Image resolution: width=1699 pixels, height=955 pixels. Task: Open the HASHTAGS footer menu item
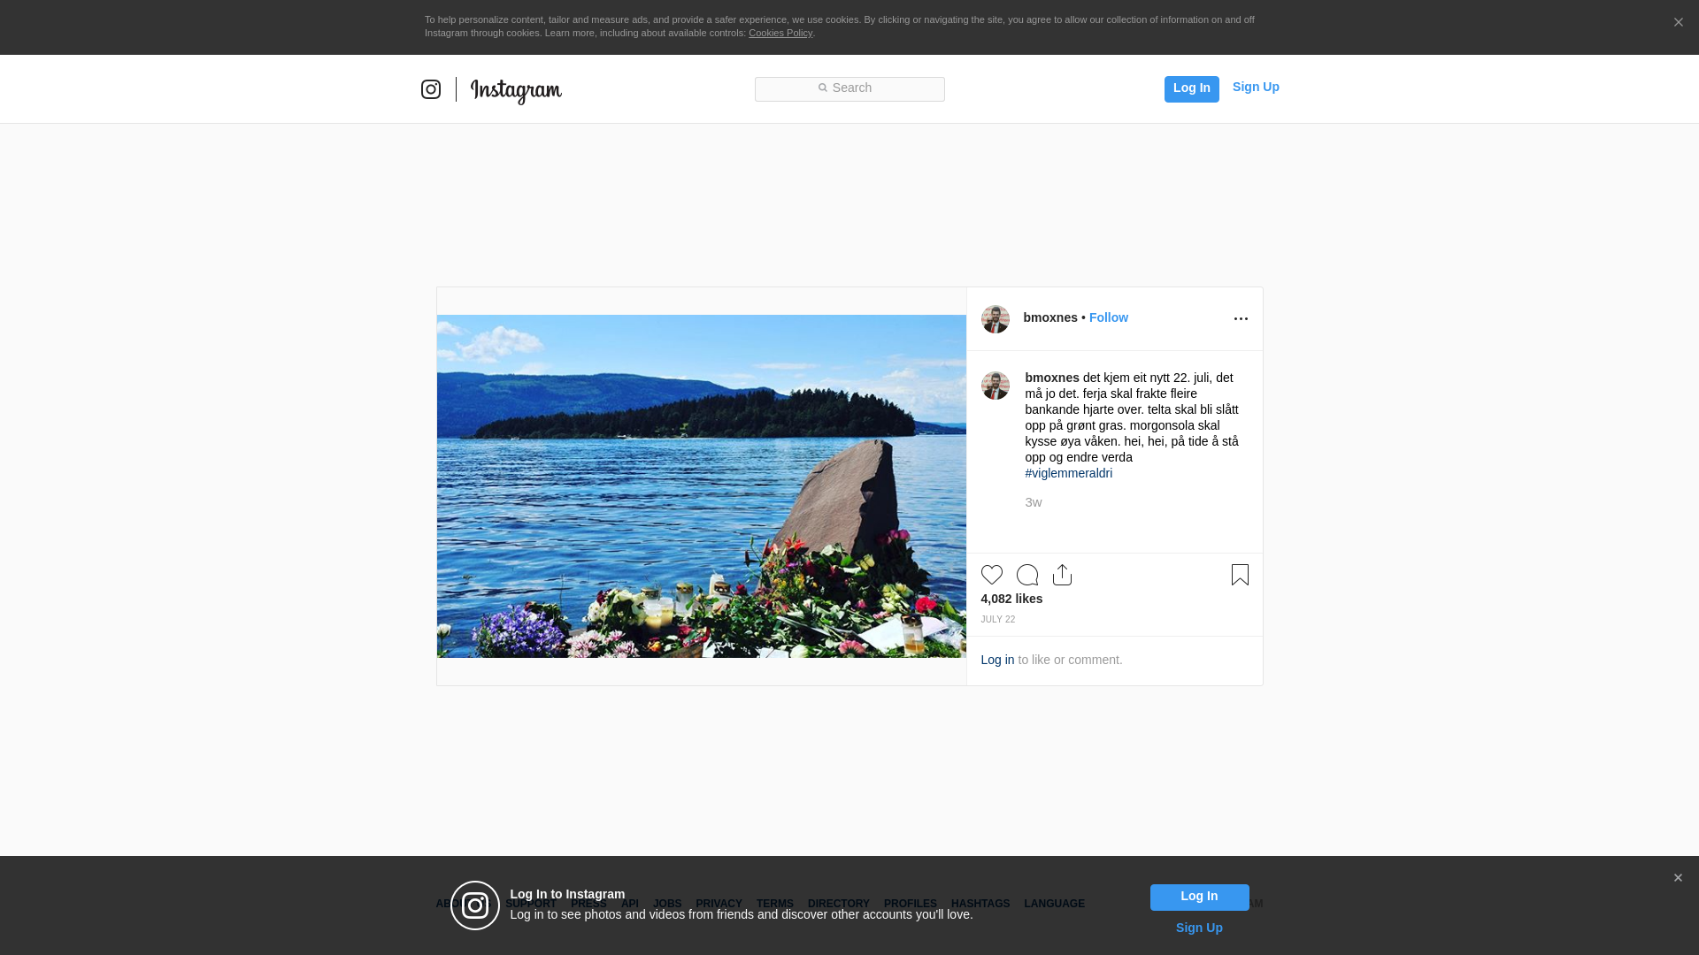click(980, 904)
